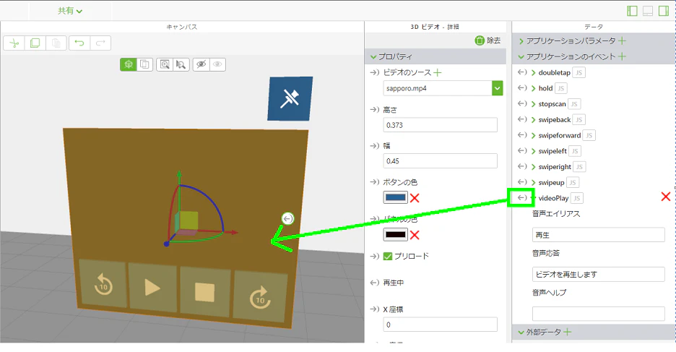The width and height of the screenshot is (676, 352).
Task: Expand the アプリケーションパラメータ section
Action: [521, 41]
